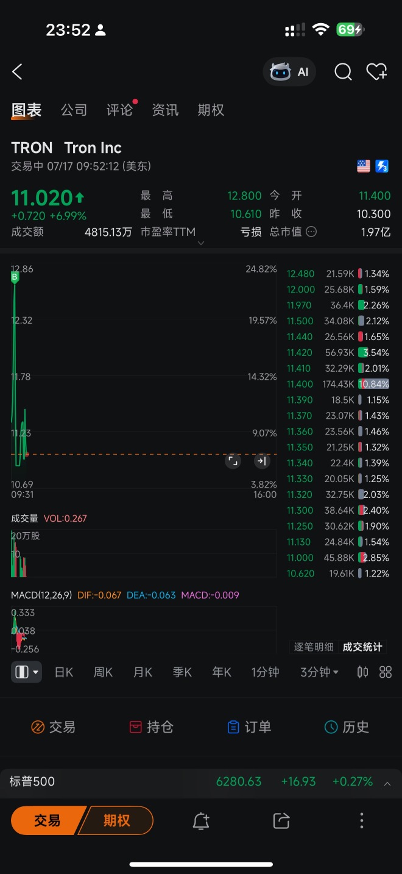Tap the bottom 期权 options button
Screen dimensions: 402x874
tap(116, 820)
